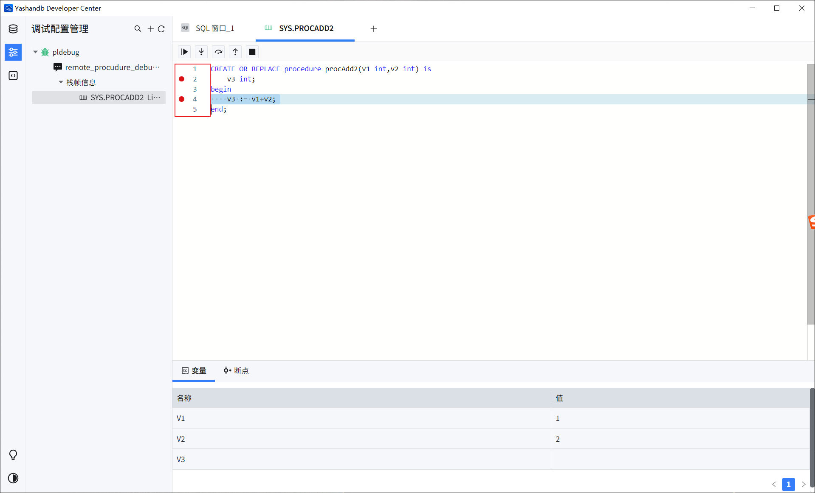Open the code snippet sidebar icon
This screenshot has width=815, height=493.
coord(13,76)
